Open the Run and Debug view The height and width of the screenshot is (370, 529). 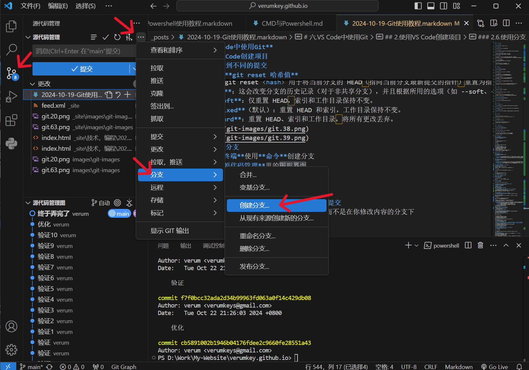coord(11,97)
